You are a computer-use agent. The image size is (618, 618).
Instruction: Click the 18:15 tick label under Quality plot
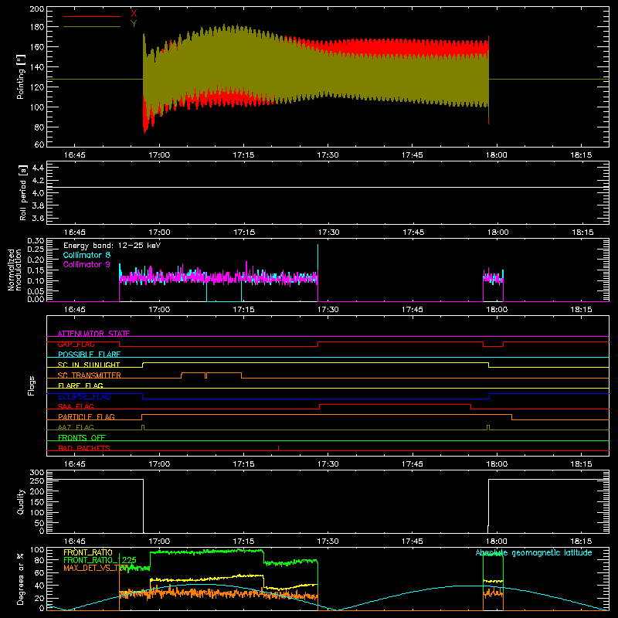pyautogui.click(x=581, y=542)
